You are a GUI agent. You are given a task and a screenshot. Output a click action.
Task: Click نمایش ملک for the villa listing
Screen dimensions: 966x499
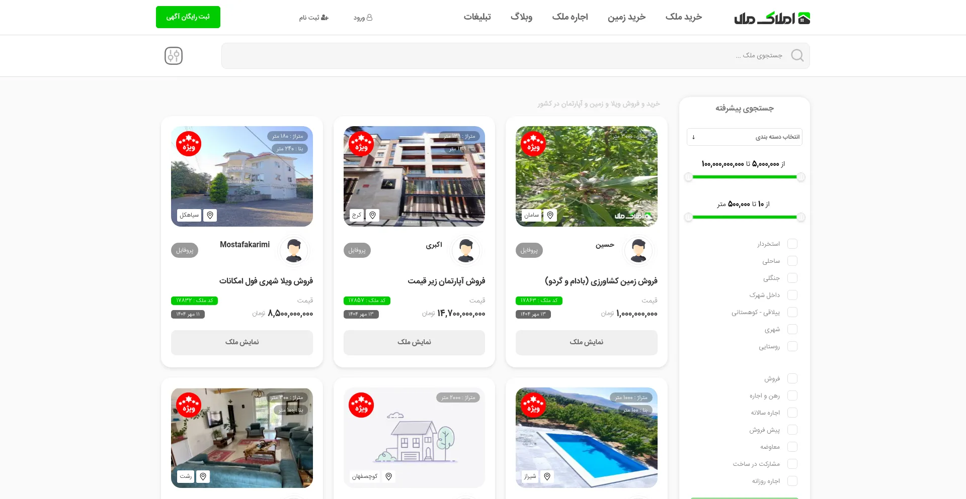pyautogui.click(x=242, y=342)
